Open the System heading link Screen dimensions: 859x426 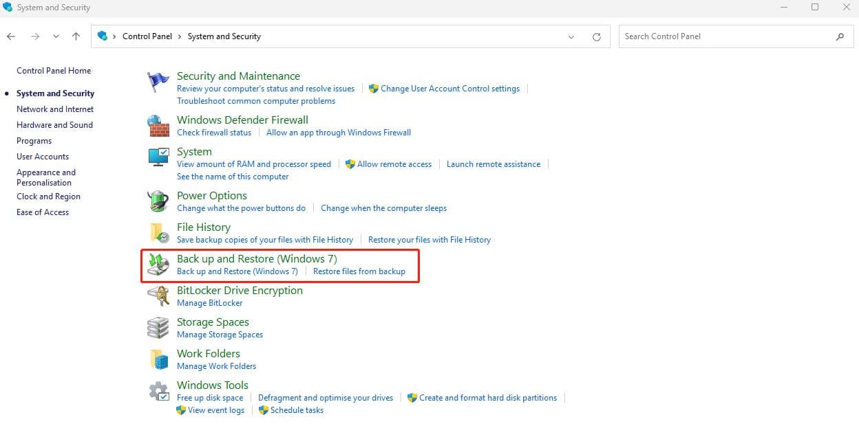[x=194, y=152]
